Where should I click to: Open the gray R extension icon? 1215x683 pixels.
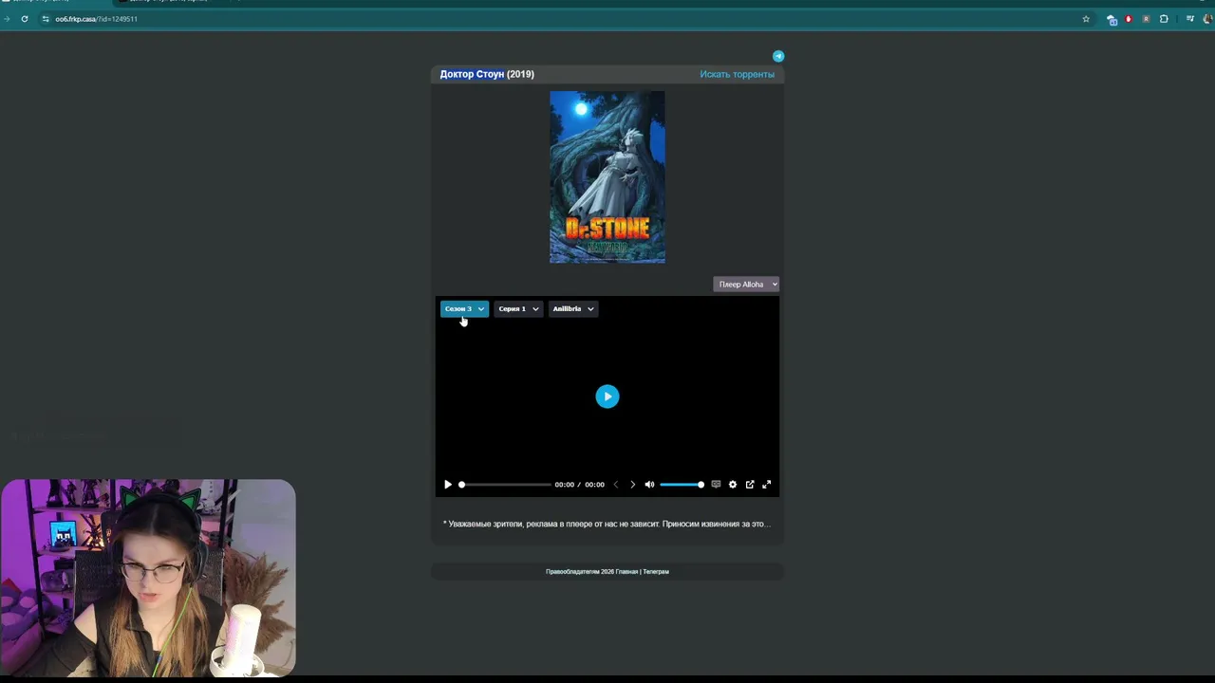(1146, 19)
